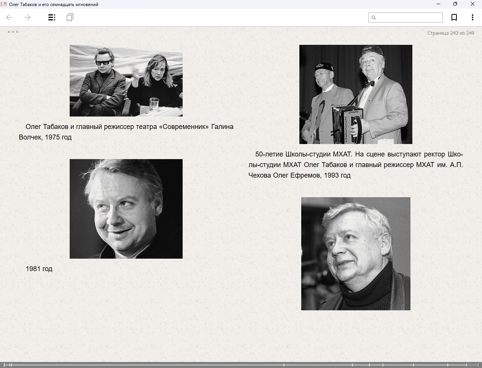This screenshot has height=368, width=482.
Task: Focus the book search field
Action: point(409,18)
